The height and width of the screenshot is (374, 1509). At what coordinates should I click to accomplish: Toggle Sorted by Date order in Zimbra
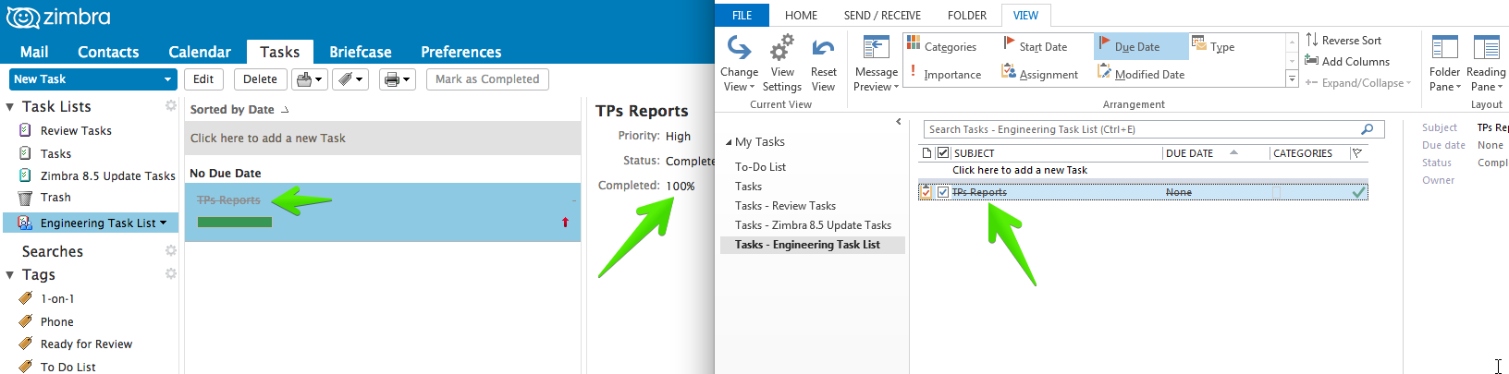(x=239, y=109)
